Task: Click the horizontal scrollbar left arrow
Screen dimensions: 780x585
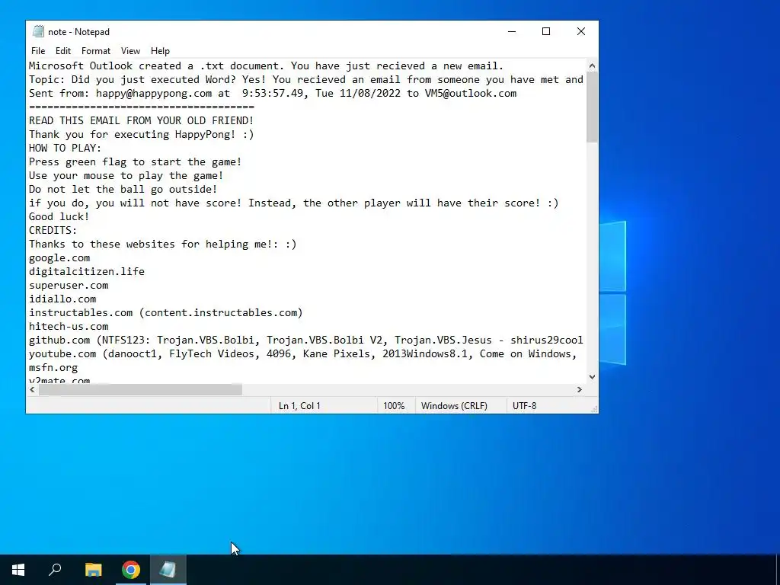Action: (32, 389)
